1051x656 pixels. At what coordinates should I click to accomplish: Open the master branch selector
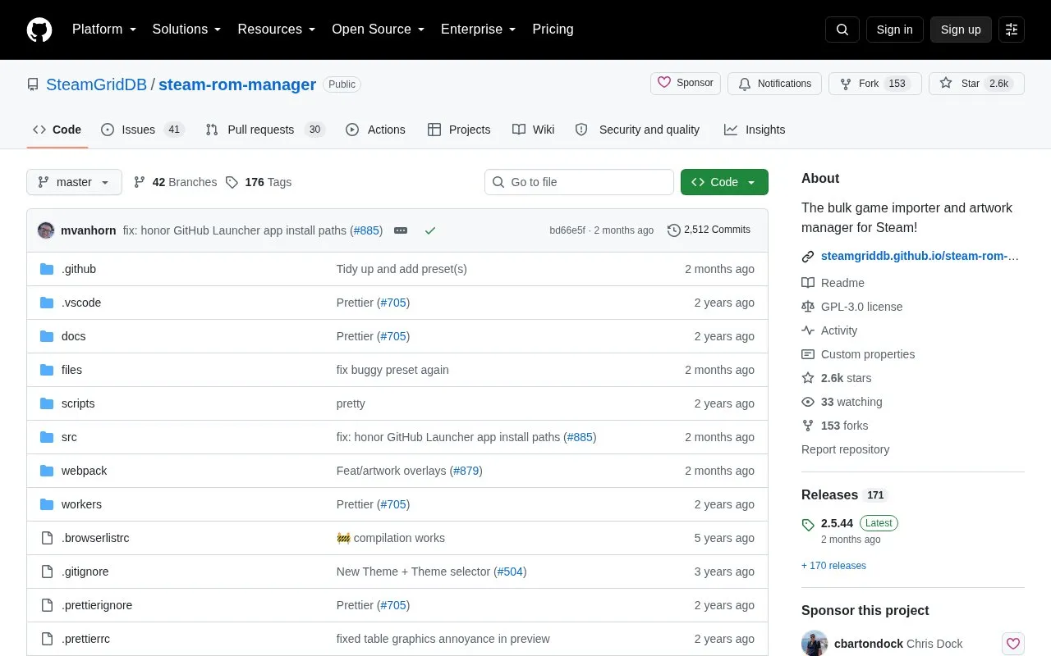click(74, 182)
